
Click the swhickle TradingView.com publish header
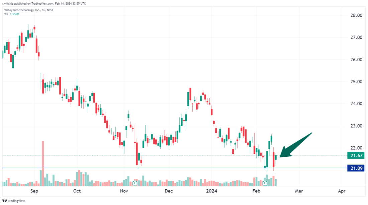point(43,3)
